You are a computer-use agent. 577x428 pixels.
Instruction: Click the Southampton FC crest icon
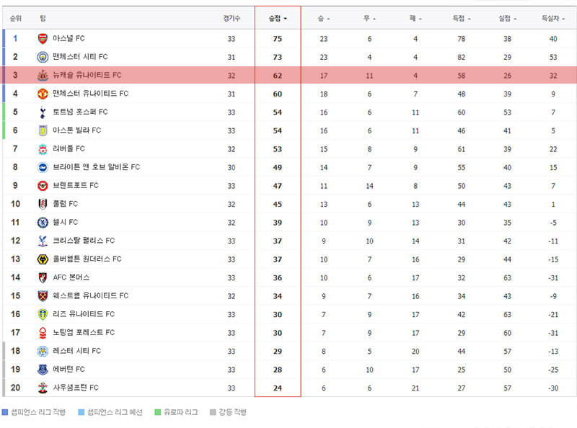(43, 388)
